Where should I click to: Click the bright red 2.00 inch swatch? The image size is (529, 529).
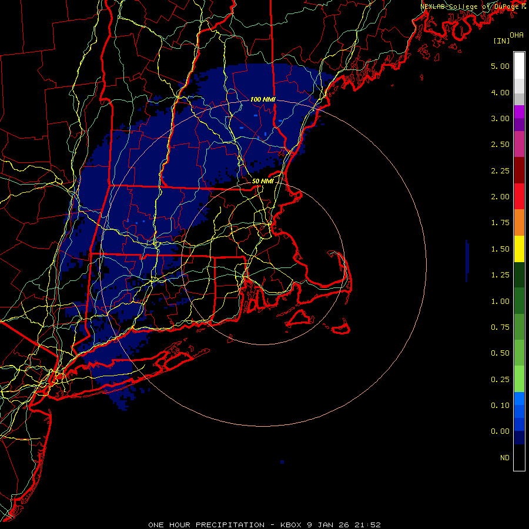[519, 196]
